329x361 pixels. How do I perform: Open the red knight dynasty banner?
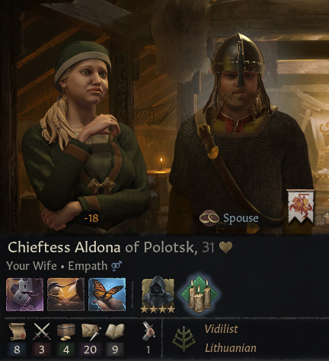(301, 207)
